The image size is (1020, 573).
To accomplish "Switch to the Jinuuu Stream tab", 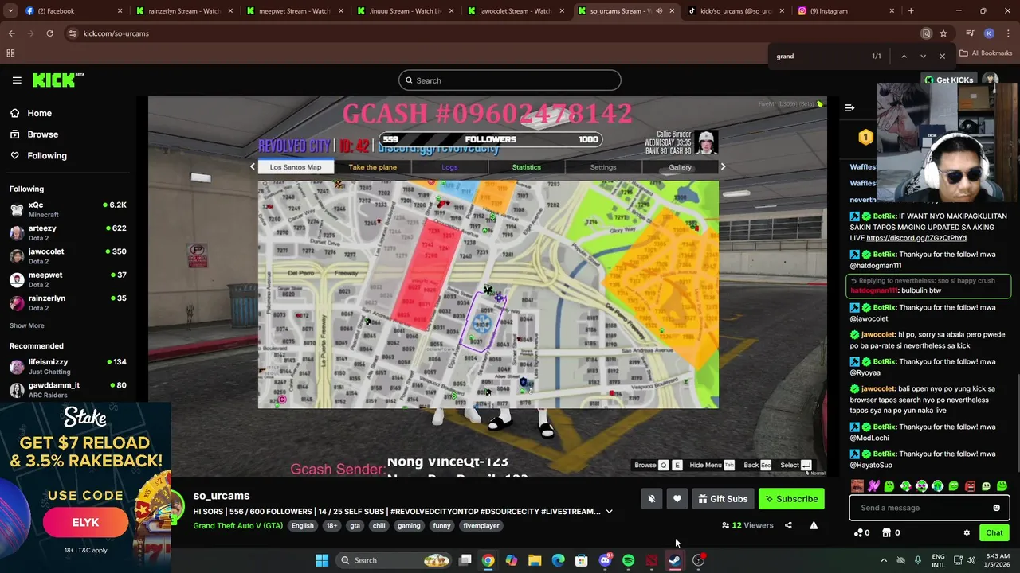I will tap(405, 11).
